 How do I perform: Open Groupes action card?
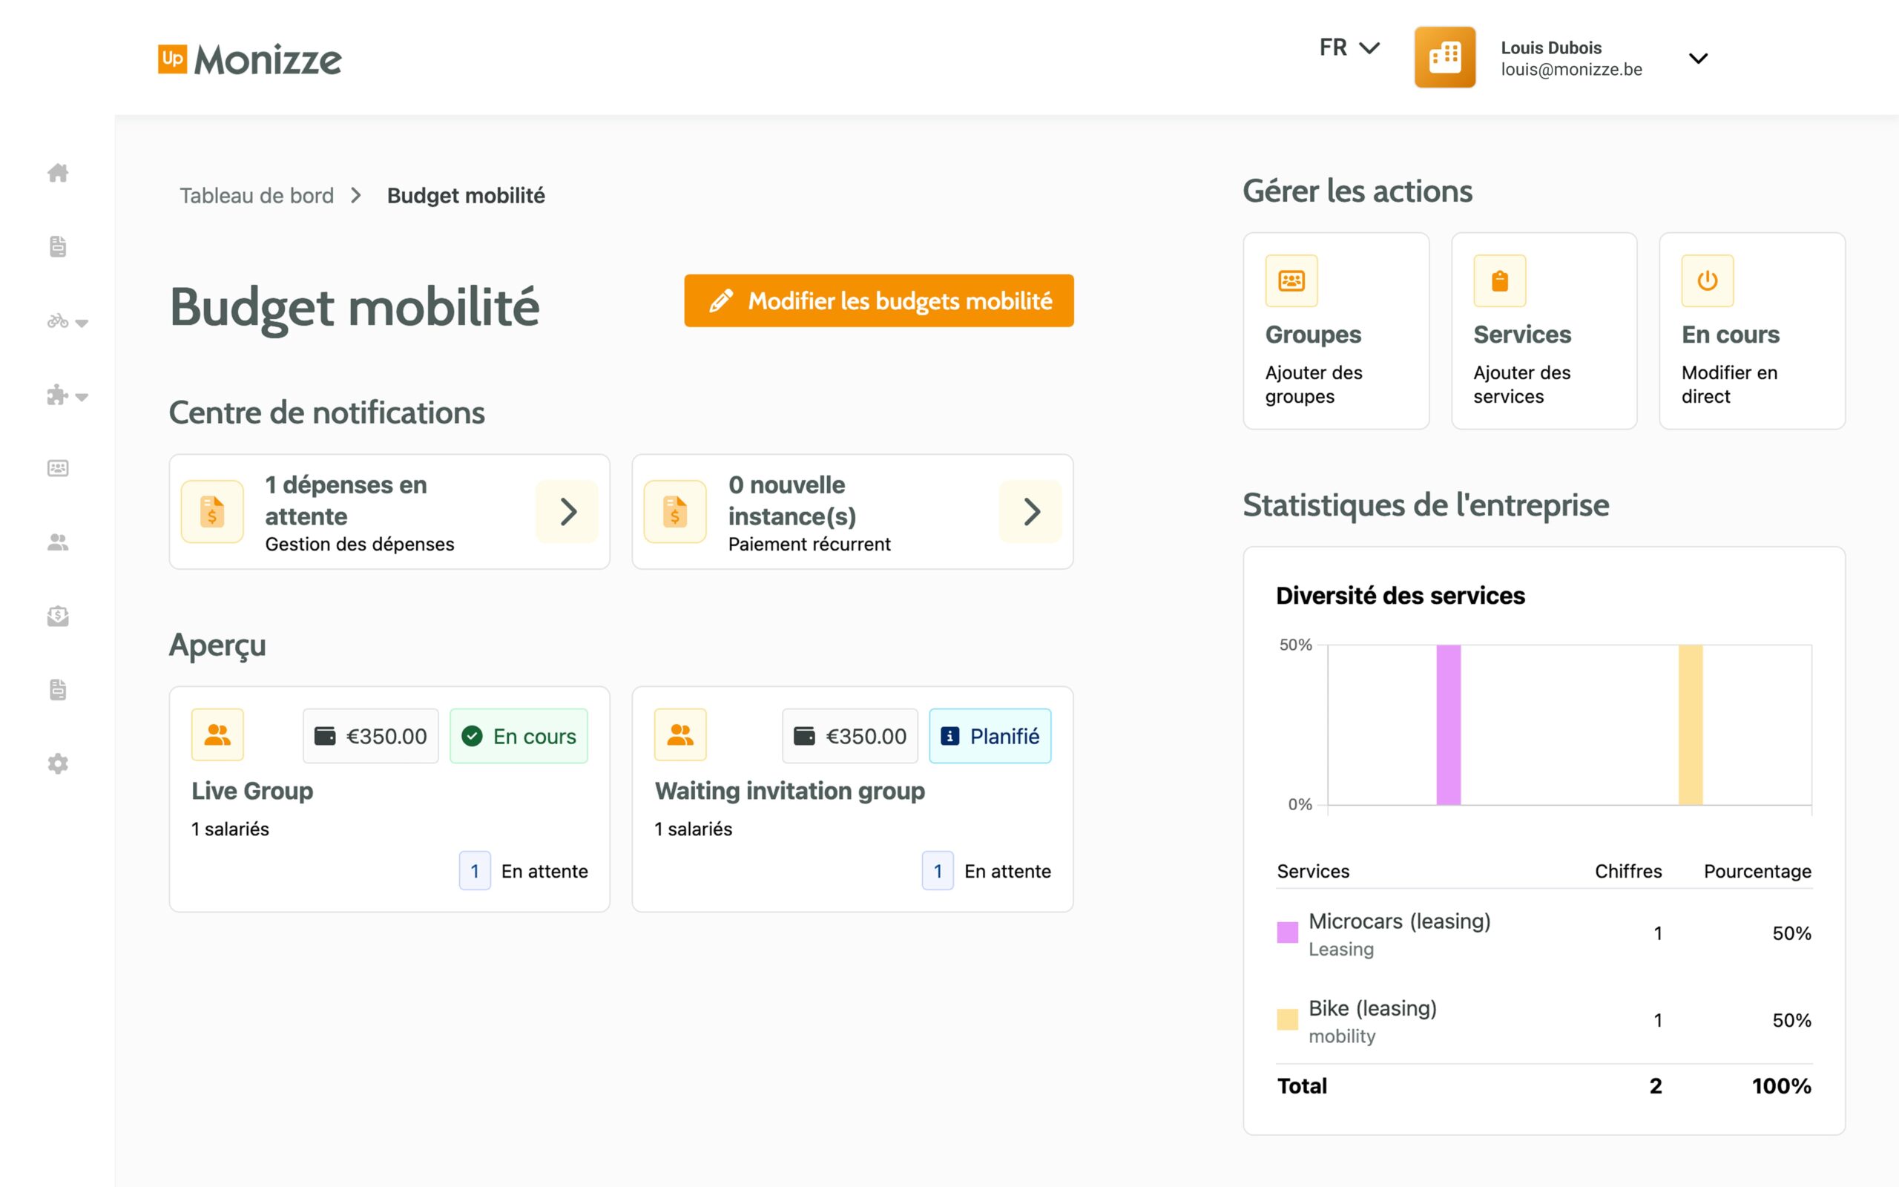pyautogui.click(x=1334, y=331)
